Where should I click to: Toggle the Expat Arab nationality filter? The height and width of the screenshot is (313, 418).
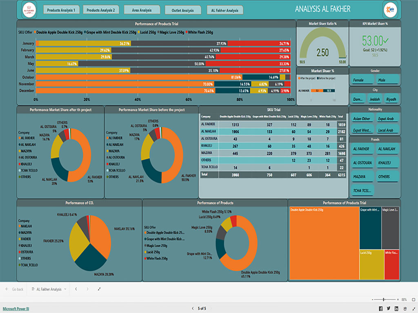click(387, 119)
